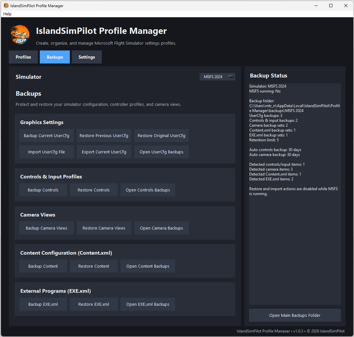Click Restore Content button
This screenshot has width=354, height=337.
[94, 266]
